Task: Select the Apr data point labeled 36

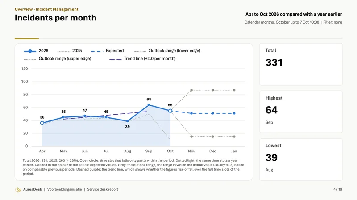Action: [x=42, y=123]
